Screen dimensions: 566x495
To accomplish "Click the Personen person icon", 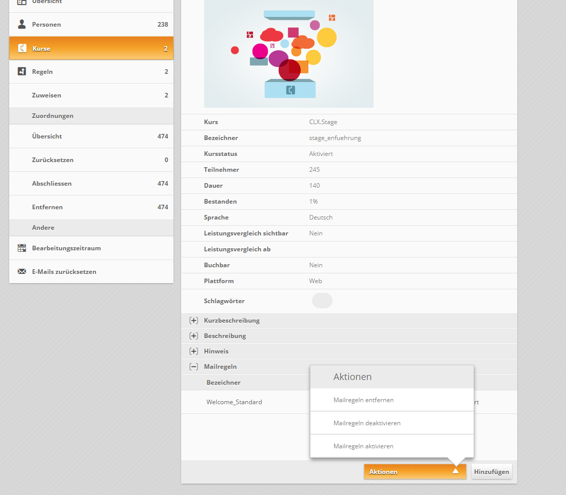I will [22, 25].
